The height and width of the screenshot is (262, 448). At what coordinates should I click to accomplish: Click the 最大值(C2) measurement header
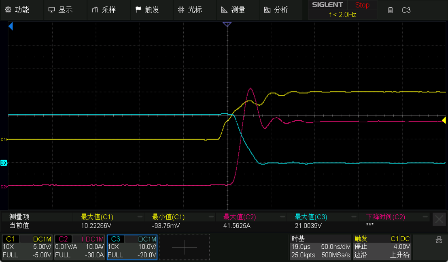pyautogui.click(x=240, y=217)
